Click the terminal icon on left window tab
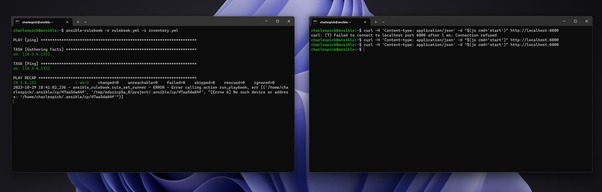Screen dimensions: 602x192 [x=18, y=22]
